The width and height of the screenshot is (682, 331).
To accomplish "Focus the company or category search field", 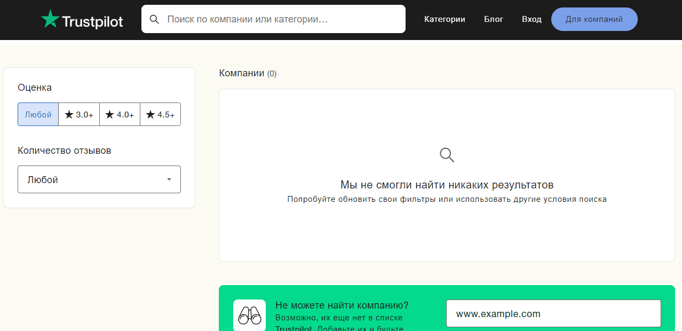I will (280, 19).
